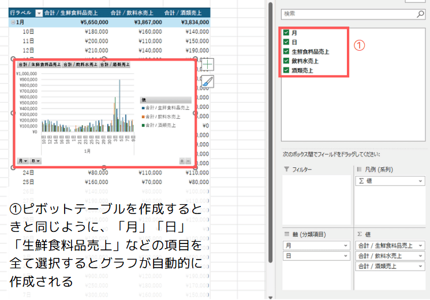The width and height of the screenshot is (430, 300).
Task: Click the search magnifier icon
Action: (x=420, y=14)
